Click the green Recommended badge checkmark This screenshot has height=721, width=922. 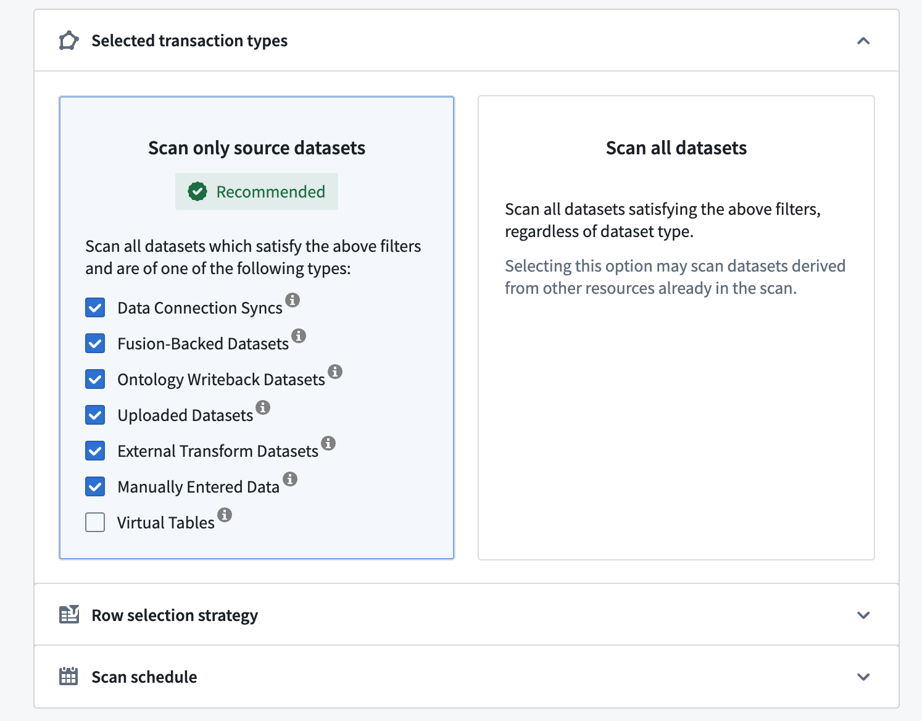pos(197,191)
